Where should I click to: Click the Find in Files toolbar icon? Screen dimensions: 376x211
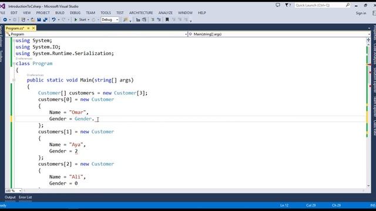click(125, 19)
